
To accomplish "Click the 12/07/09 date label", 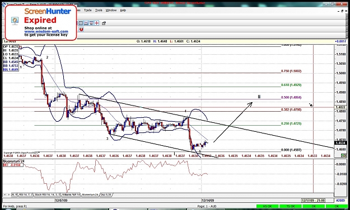I will click(x=61, y=201).
